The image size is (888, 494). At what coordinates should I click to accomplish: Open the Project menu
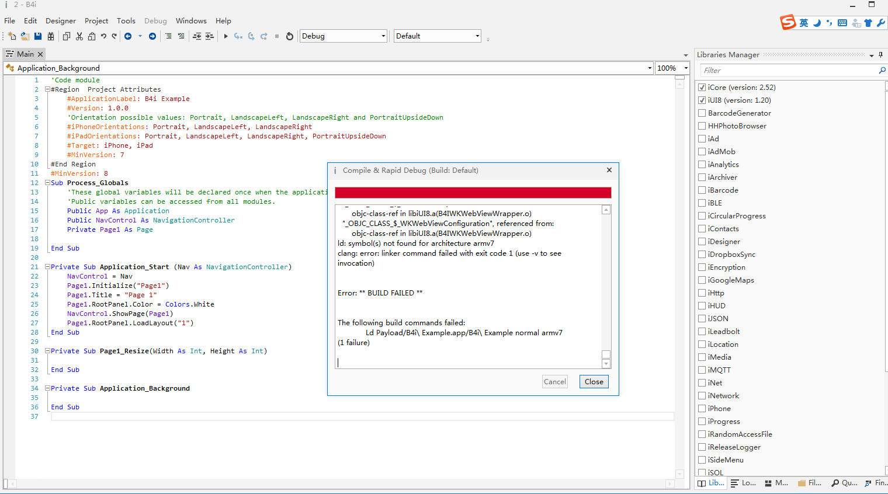(96, 21)
